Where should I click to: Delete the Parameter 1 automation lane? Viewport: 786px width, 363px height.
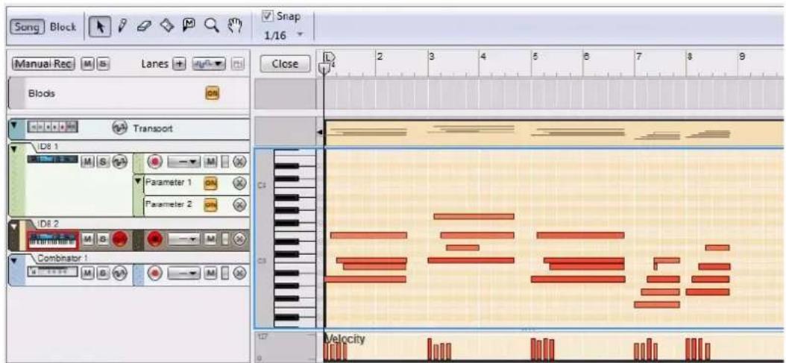(x=240, y=183)
